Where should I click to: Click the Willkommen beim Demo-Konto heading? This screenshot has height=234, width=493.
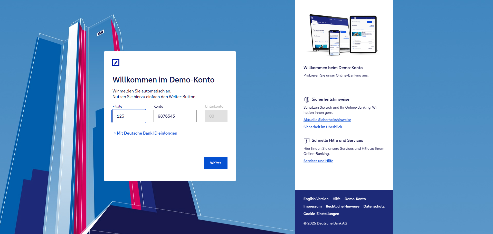[x=333, y=68]
